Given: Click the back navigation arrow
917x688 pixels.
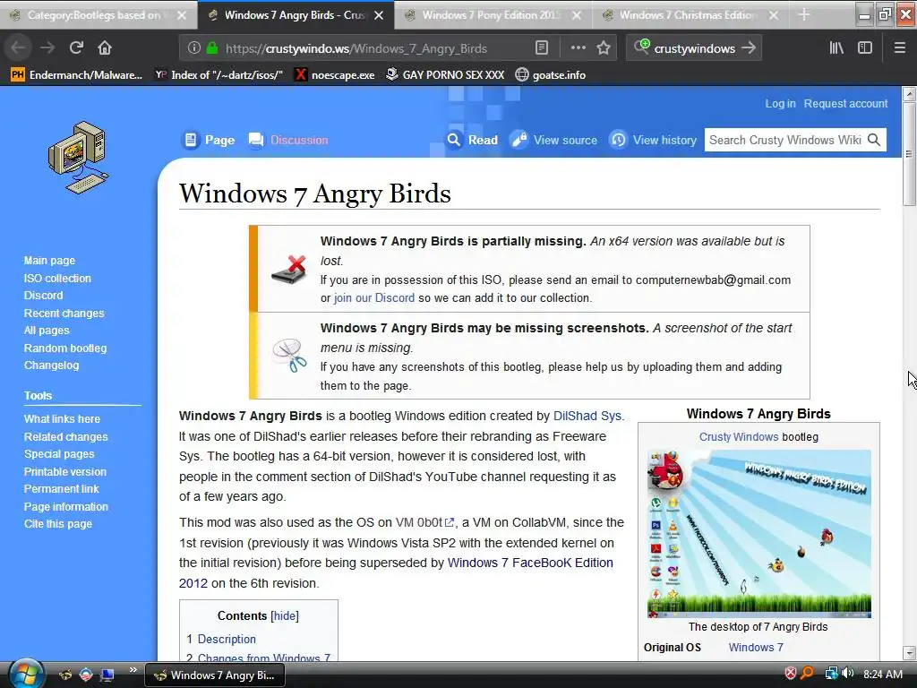Looking at the screenshot, I should pyautogui.click(x=19, y=47).
